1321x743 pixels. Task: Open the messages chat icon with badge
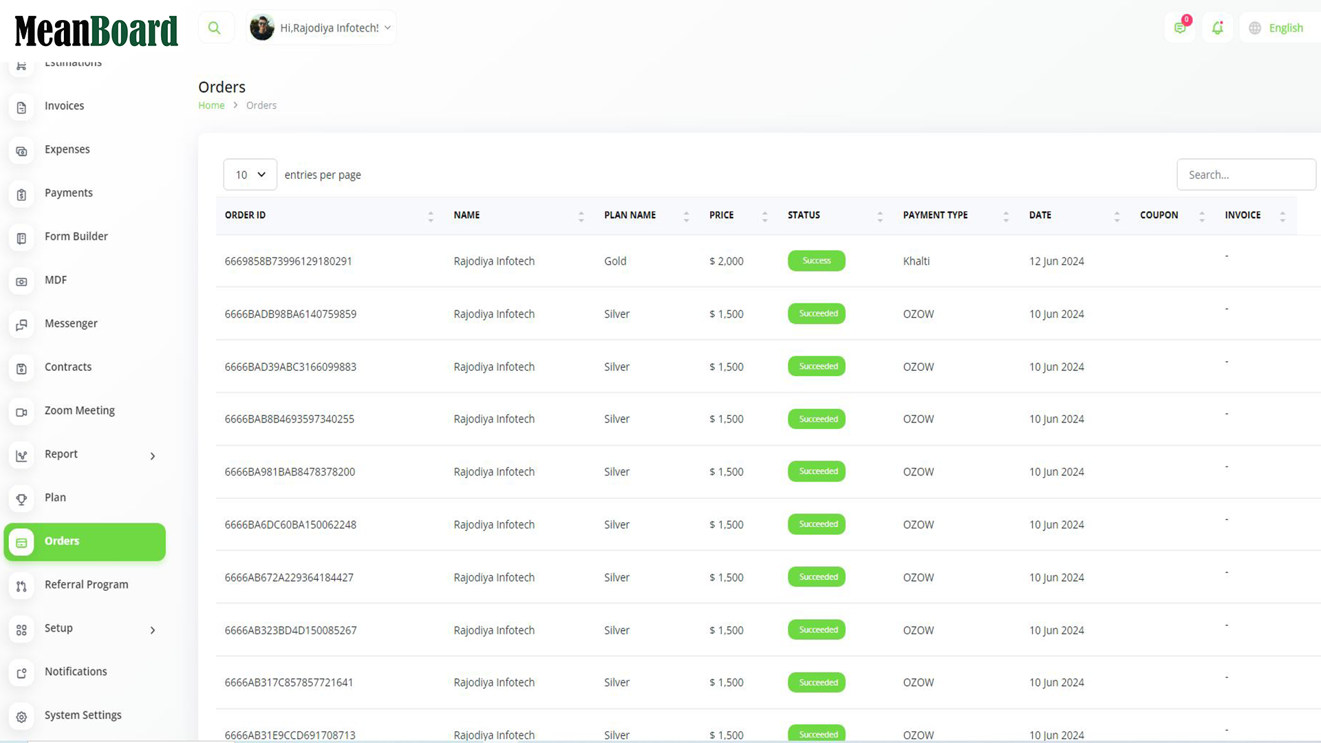pos(1180,28)
